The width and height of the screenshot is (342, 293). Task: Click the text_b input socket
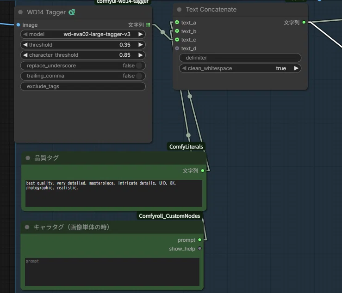point(177,31)
